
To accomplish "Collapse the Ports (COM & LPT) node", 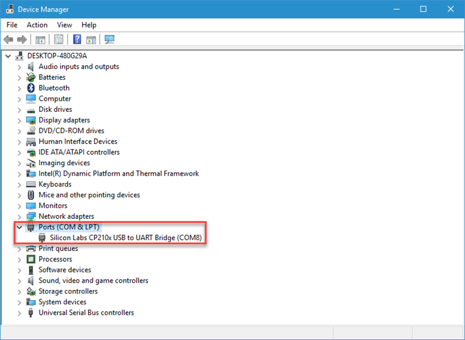I will [20, 228].
